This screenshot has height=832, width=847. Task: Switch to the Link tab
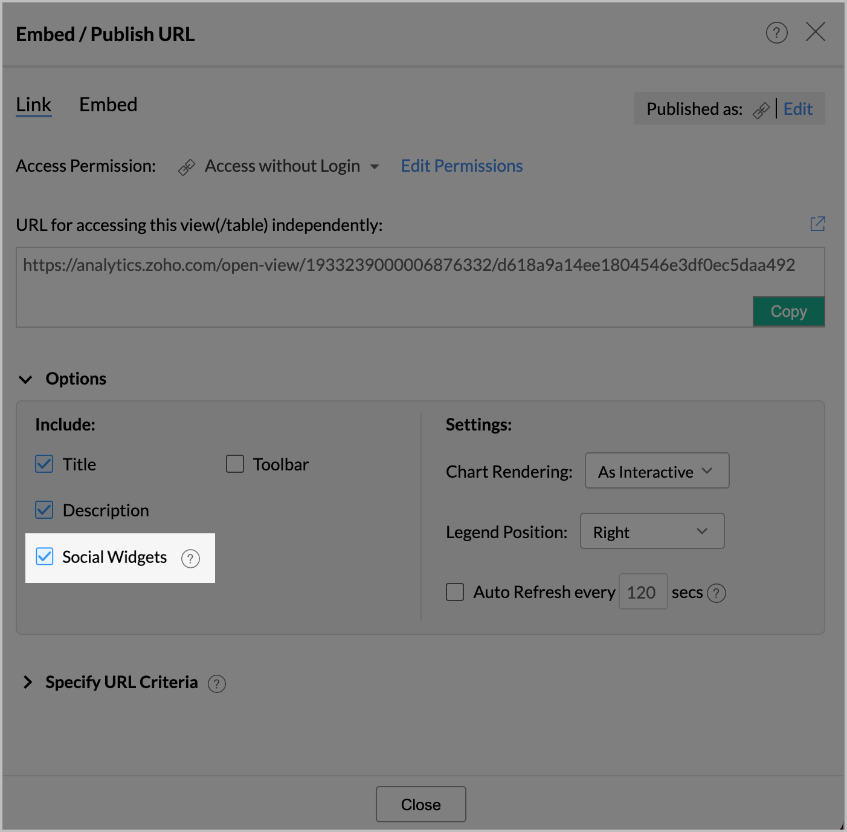tap(34, 105)
